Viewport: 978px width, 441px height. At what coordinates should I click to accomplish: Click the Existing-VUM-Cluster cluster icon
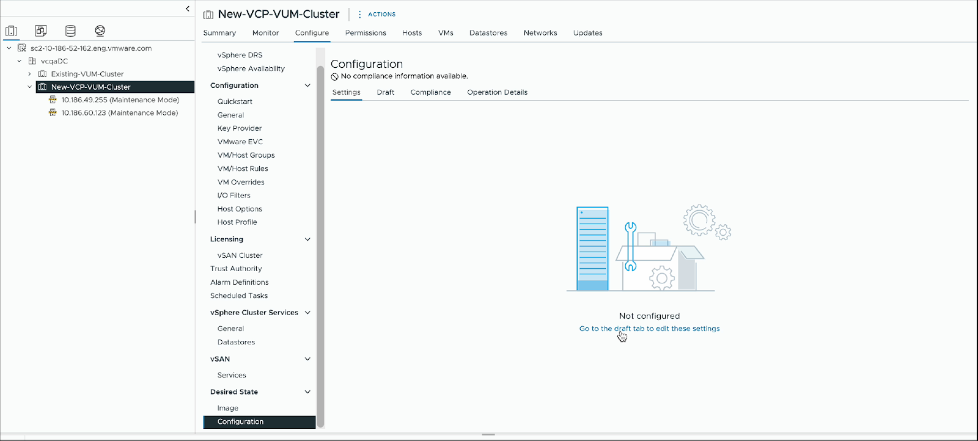(43, 74)
